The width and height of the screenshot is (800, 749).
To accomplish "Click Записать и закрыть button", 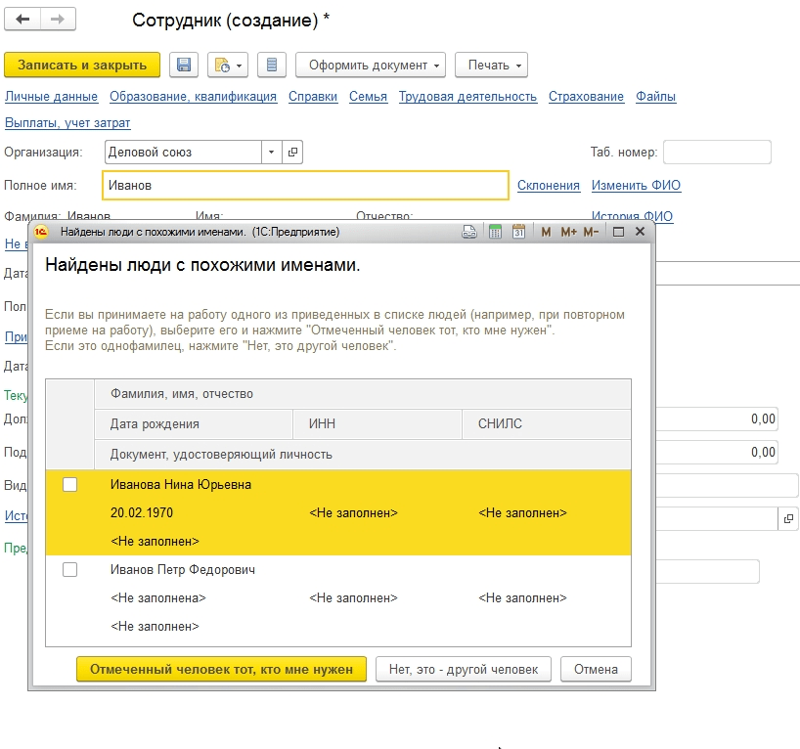I will pos(82,65).
